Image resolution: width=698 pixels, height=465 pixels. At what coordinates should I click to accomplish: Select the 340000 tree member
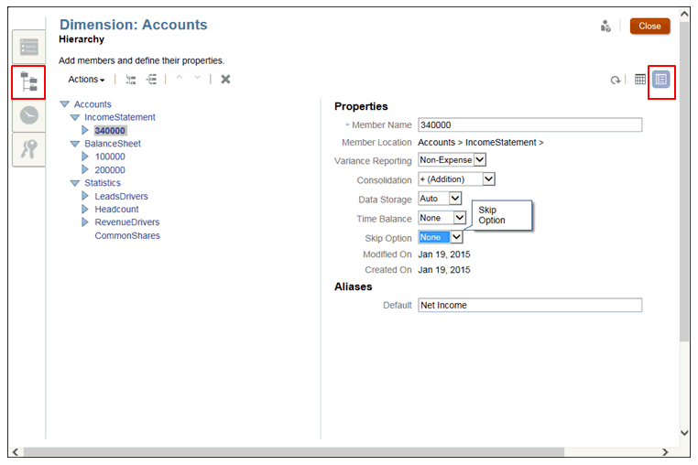pos(110,130)
